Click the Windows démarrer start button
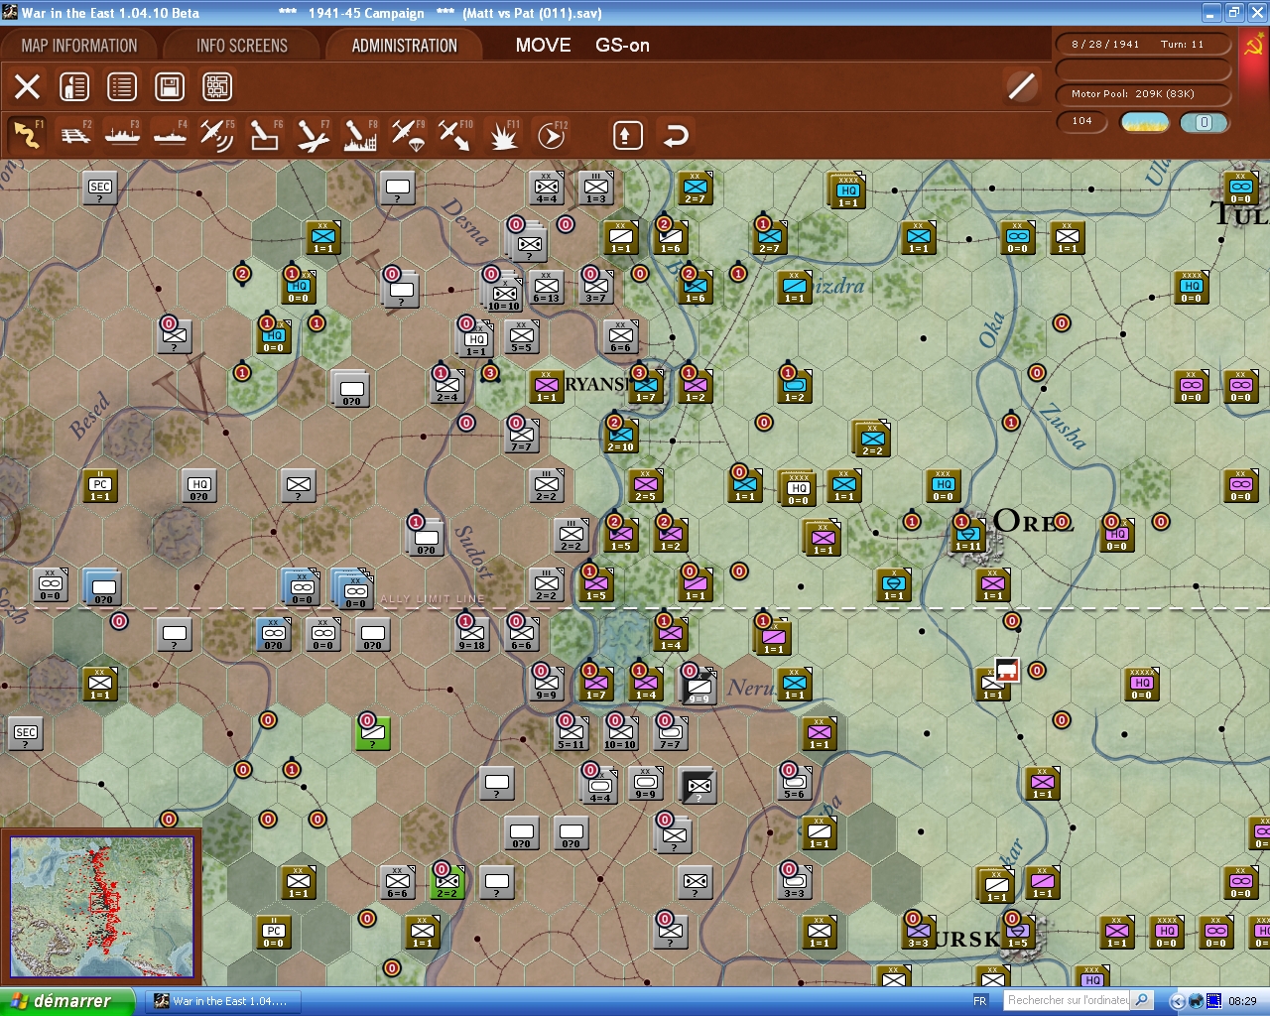Image resolution: width=1270 pixels, height=1016 pixels. 67,1001
